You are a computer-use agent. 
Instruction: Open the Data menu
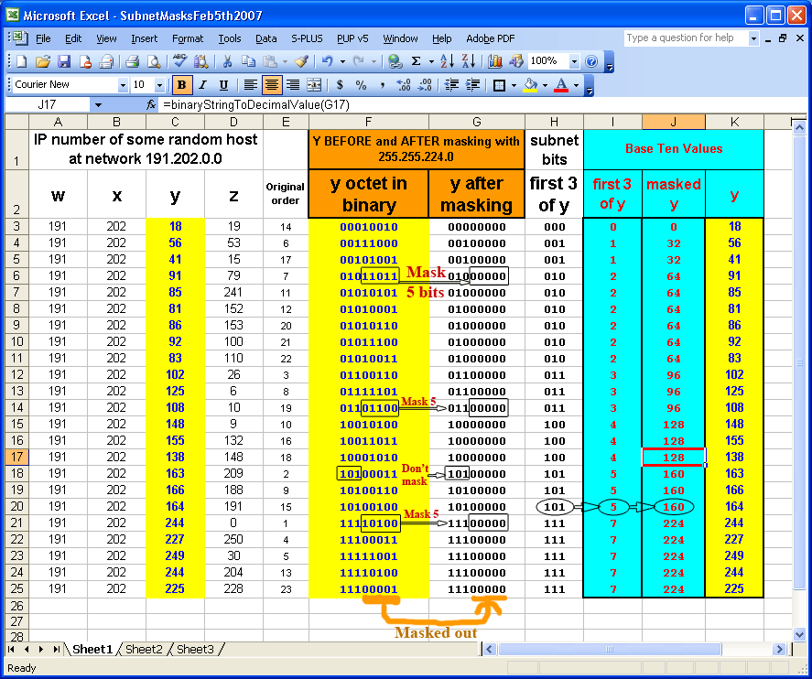click(266, 38)
